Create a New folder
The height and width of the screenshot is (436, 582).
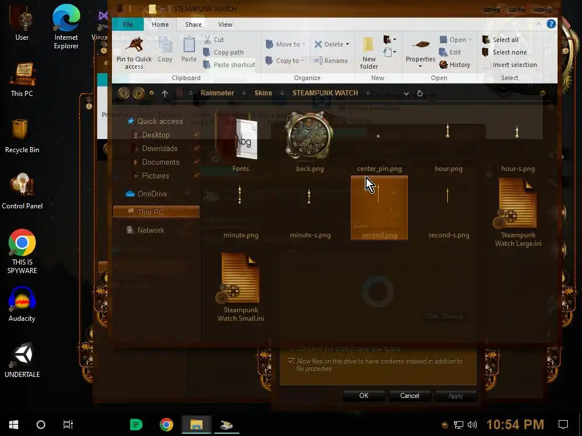(x=369, y=53)
